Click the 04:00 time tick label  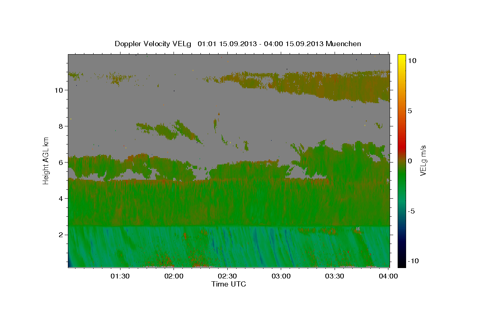[388, 276]
